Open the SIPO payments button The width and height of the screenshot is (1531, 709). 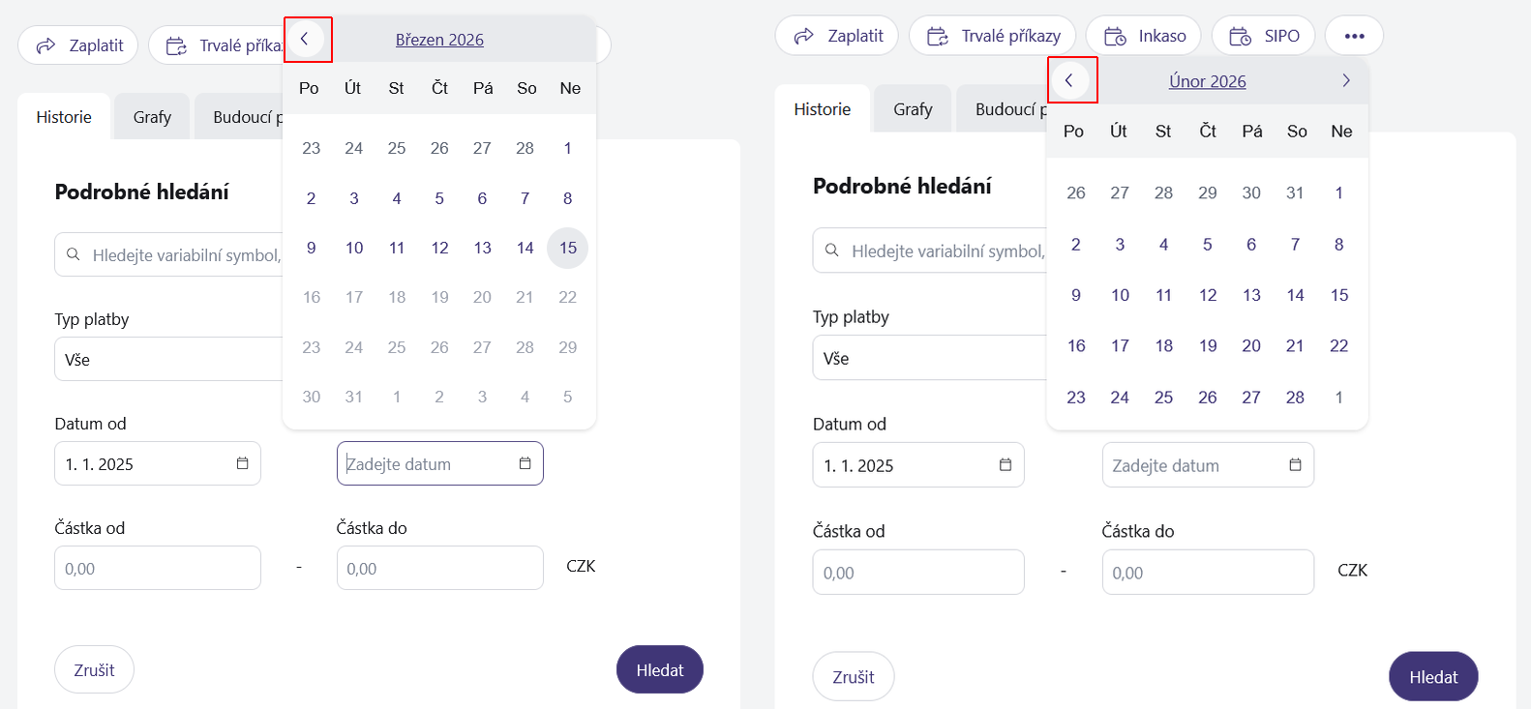pyautogui.click(x=1264, y=36)
